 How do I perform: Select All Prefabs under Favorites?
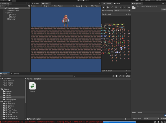(9, 85)
